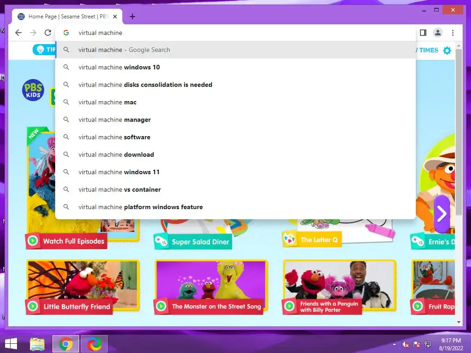Open Watch Full Episodes

pos(66,241)
